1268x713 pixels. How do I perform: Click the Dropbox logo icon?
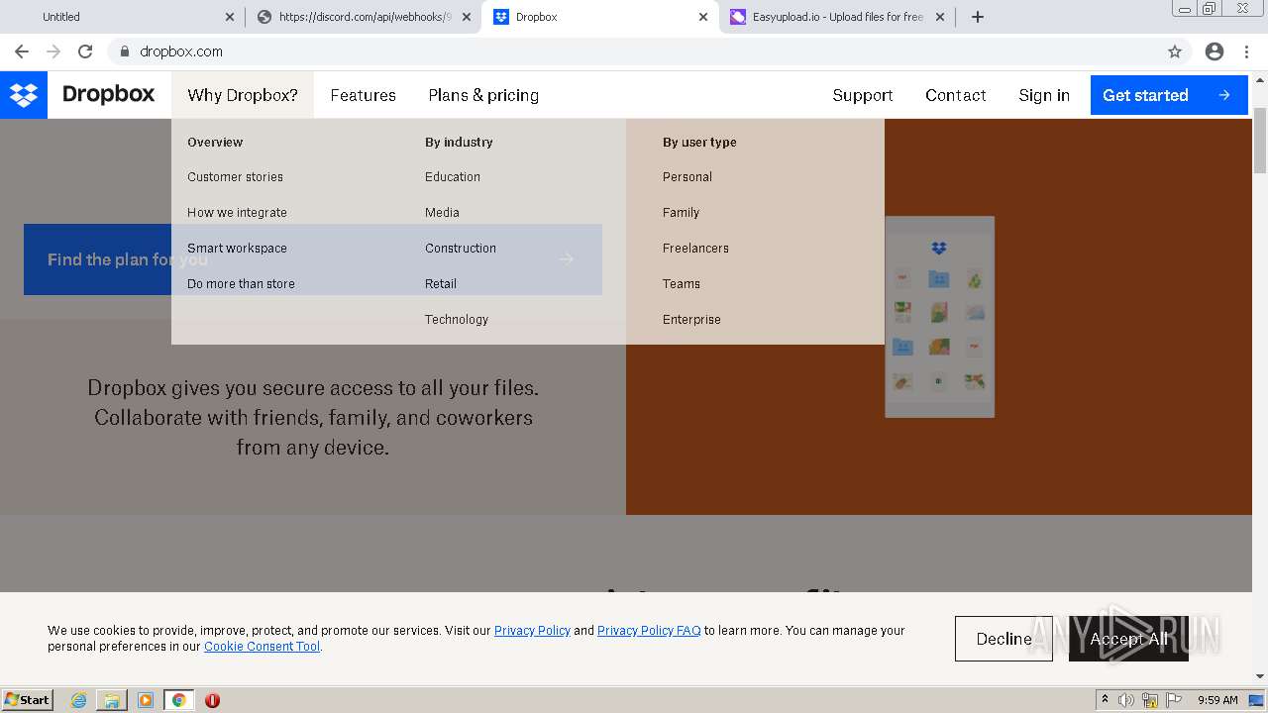[24, 95]
